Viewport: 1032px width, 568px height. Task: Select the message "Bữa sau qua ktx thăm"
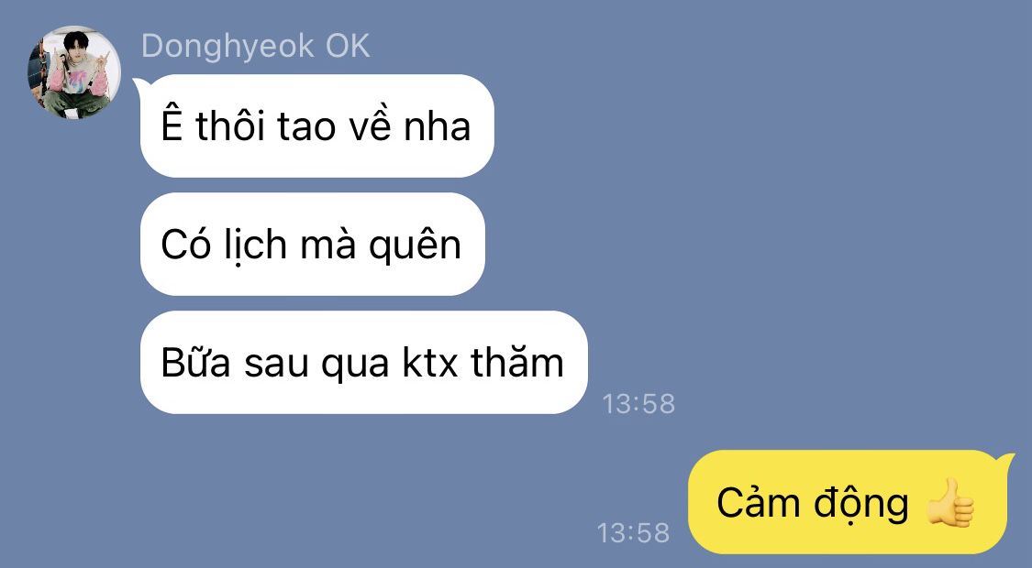(x=363, y=362)
